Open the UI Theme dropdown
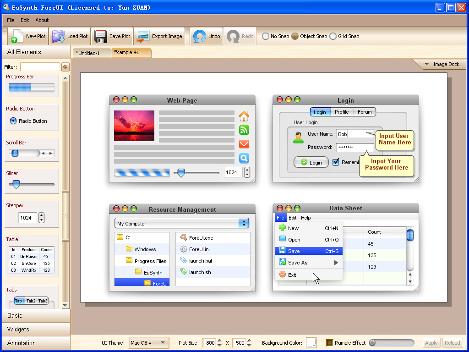 coord(149,343)
